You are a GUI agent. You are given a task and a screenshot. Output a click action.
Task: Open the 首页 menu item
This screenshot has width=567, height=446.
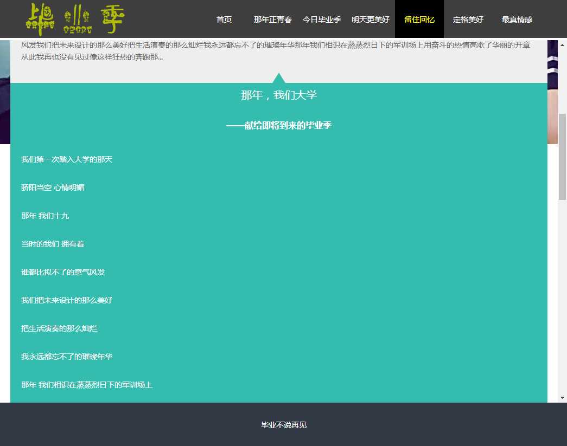click(x=224, y=20)
